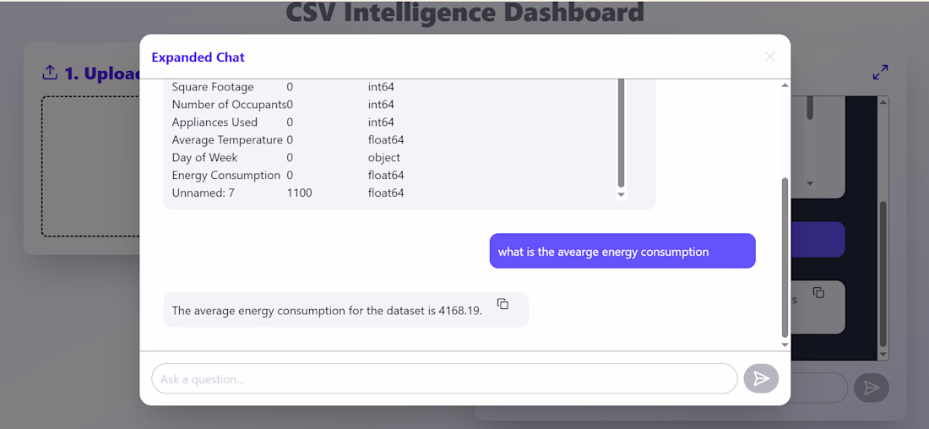
Task: Close the Expanded Chat dialog
Action: point(769,57)
